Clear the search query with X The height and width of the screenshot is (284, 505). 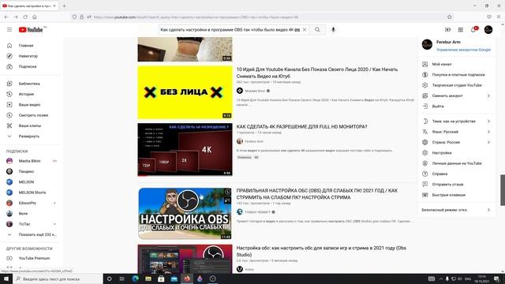(305, 30)
